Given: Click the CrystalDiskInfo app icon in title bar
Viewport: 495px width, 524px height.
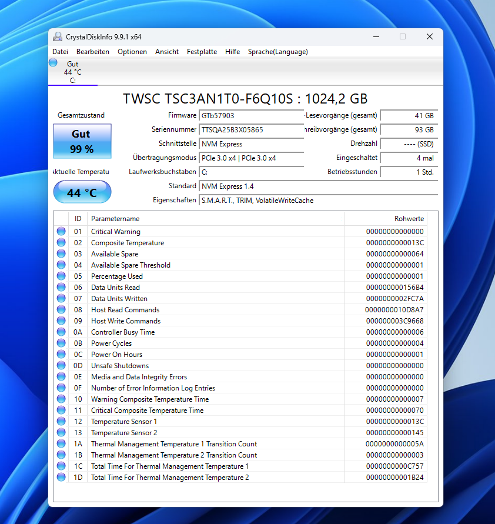Looking at the screenshot, I should tap(58, 37).
